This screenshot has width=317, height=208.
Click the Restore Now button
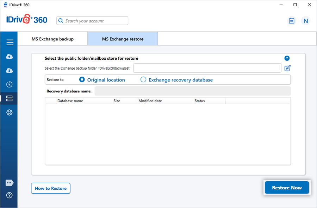[x=287, y=188]
